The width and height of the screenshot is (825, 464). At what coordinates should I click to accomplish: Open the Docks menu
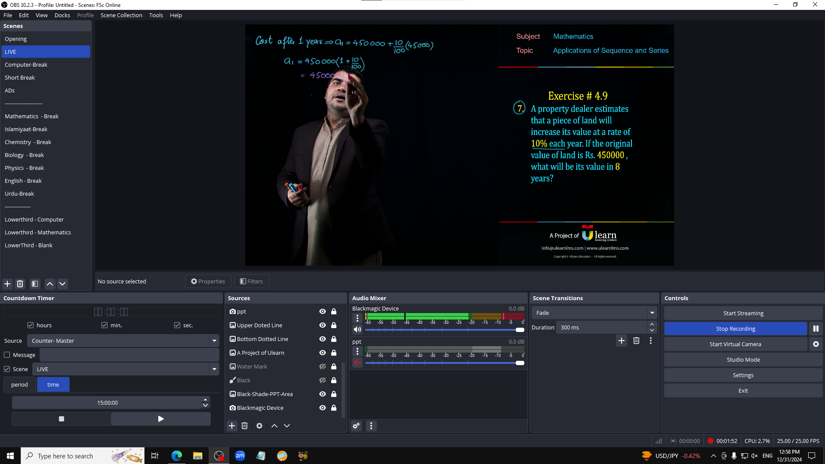click(62, 15)
